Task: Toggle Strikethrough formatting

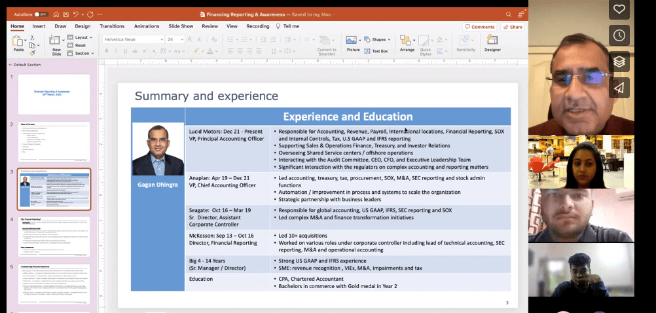Action: tap(135, 51)
